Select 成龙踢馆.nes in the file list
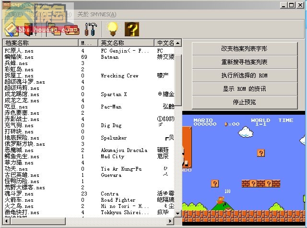 22,94
